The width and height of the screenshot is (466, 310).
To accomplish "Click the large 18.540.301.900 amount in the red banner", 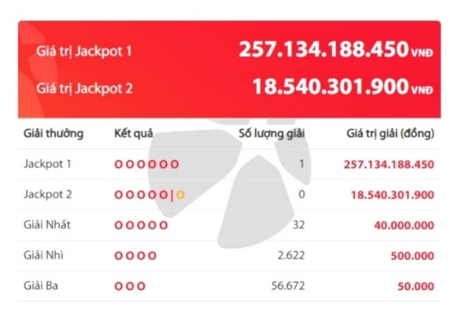I will point(330,87).
